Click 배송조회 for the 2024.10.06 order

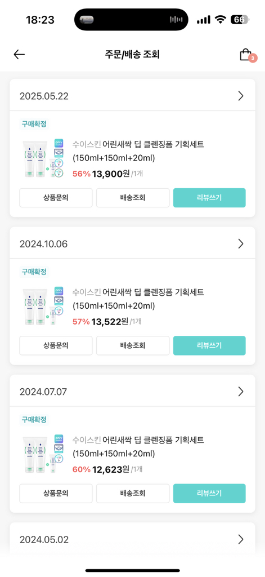coord(133,345)
